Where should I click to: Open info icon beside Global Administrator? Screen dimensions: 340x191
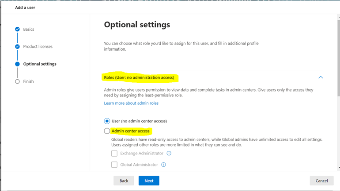(163, 165)
